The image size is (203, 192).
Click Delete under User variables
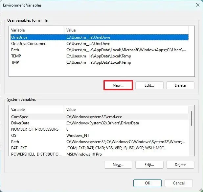pyautogui.click(x=180, y=85)
